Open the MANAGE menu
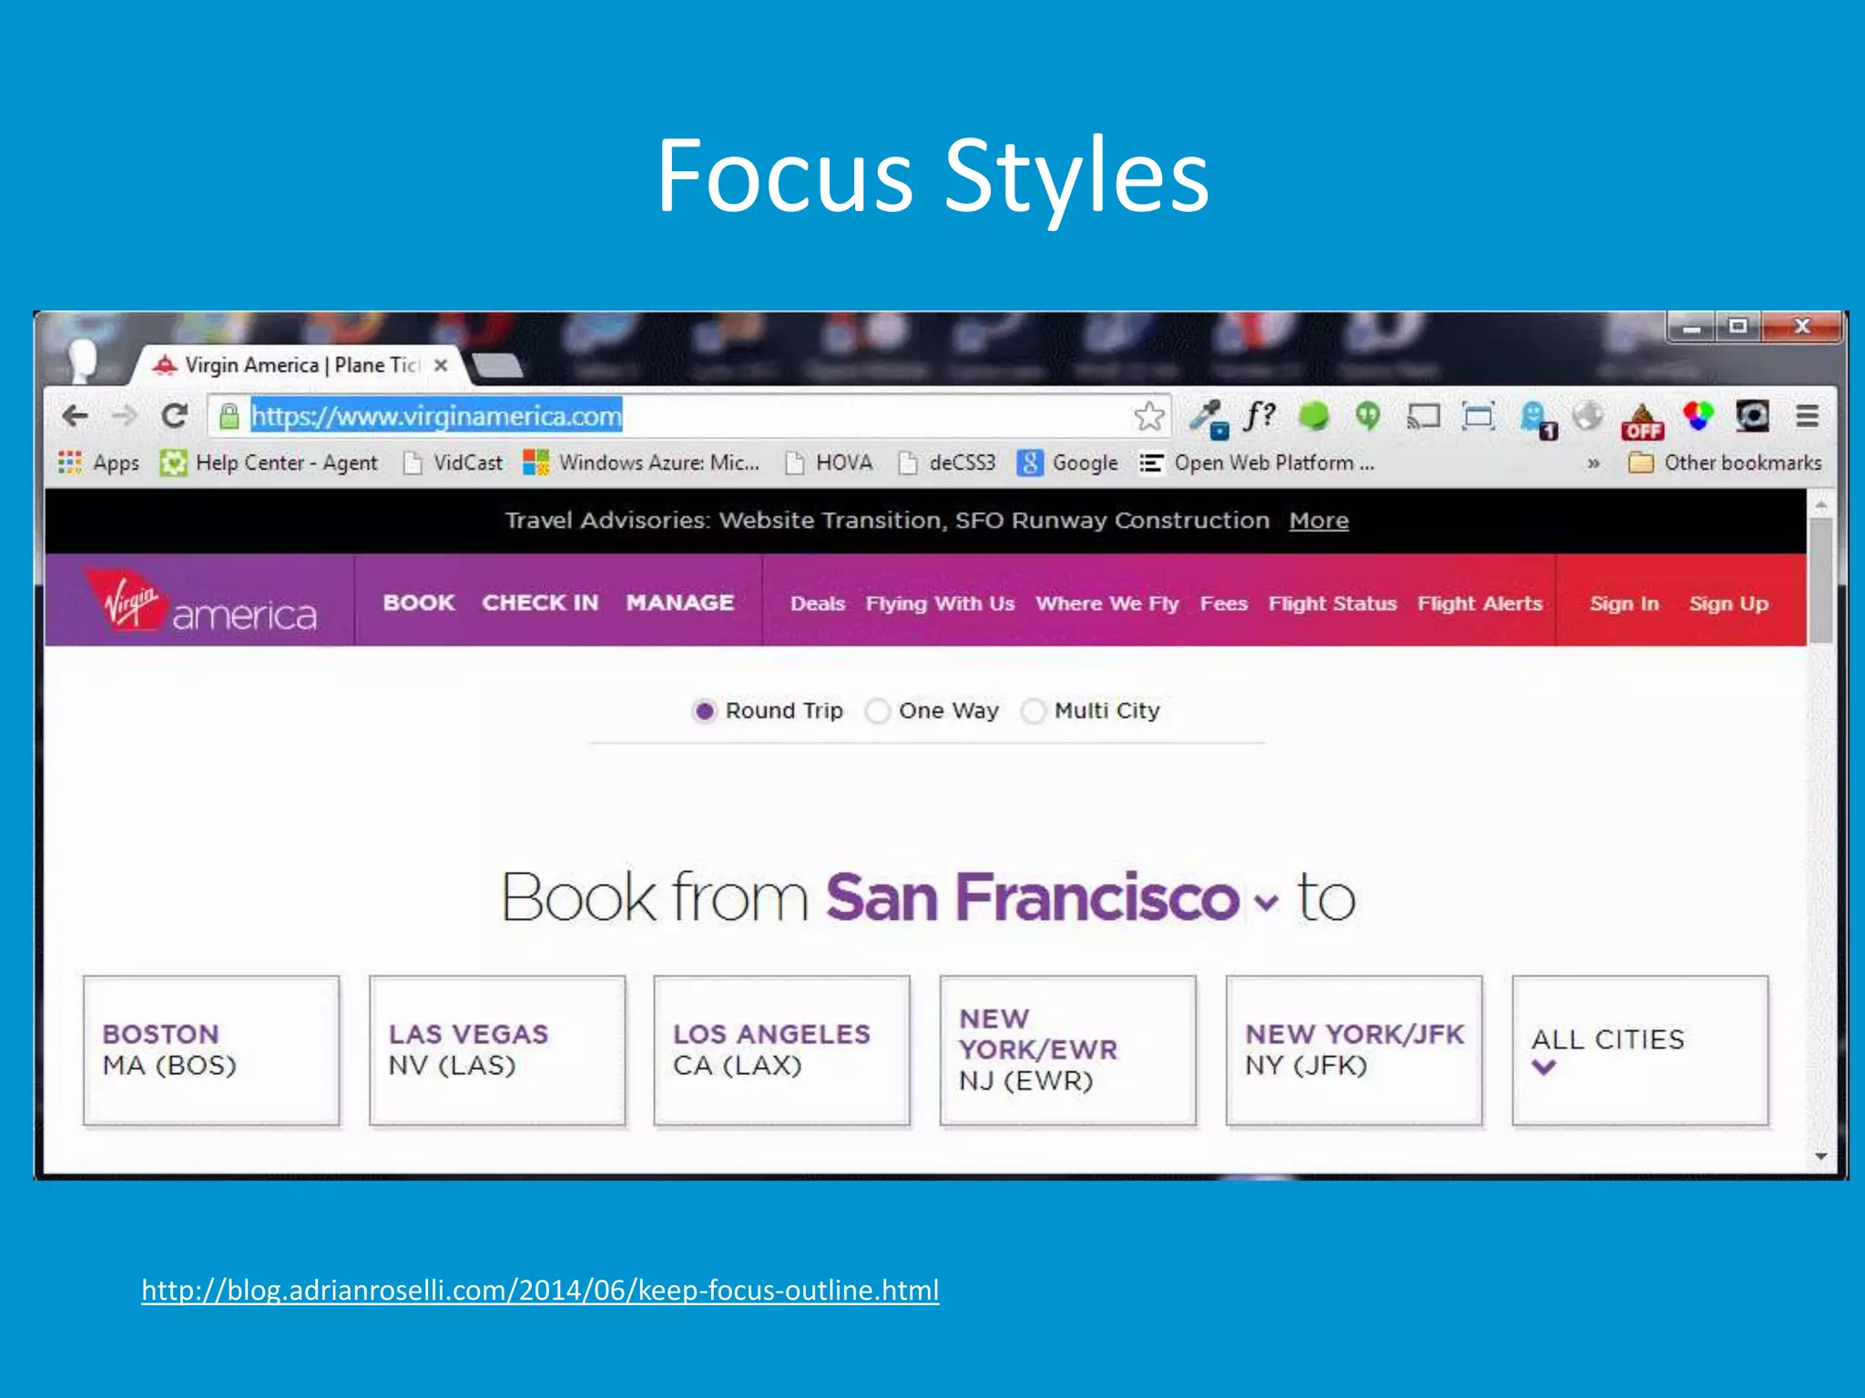 [680, 603]
